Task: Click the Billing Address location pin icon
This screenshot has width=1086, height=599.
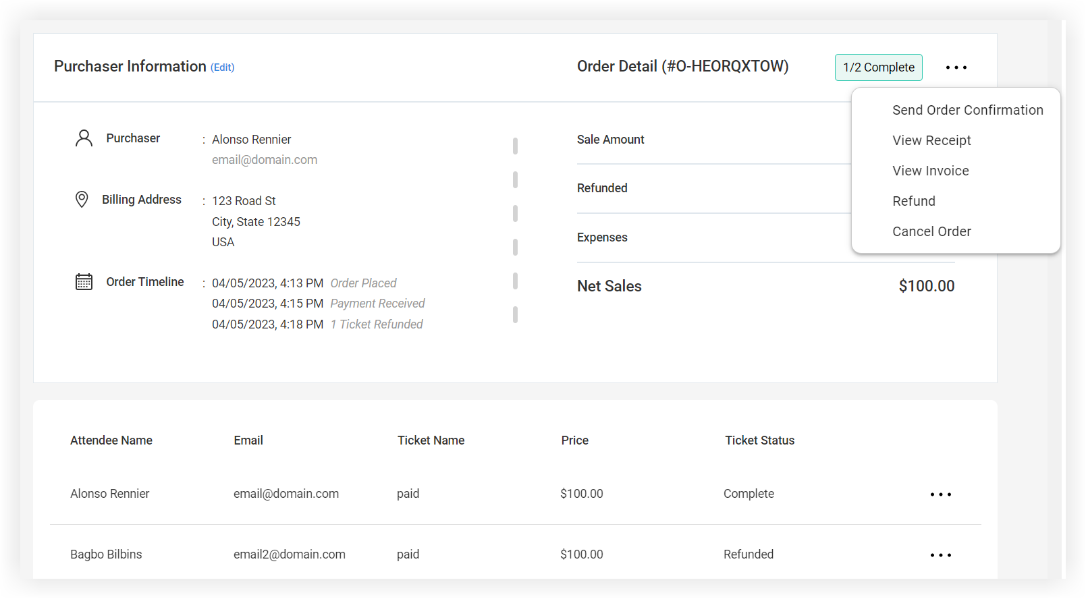Action: click(82, 200)
